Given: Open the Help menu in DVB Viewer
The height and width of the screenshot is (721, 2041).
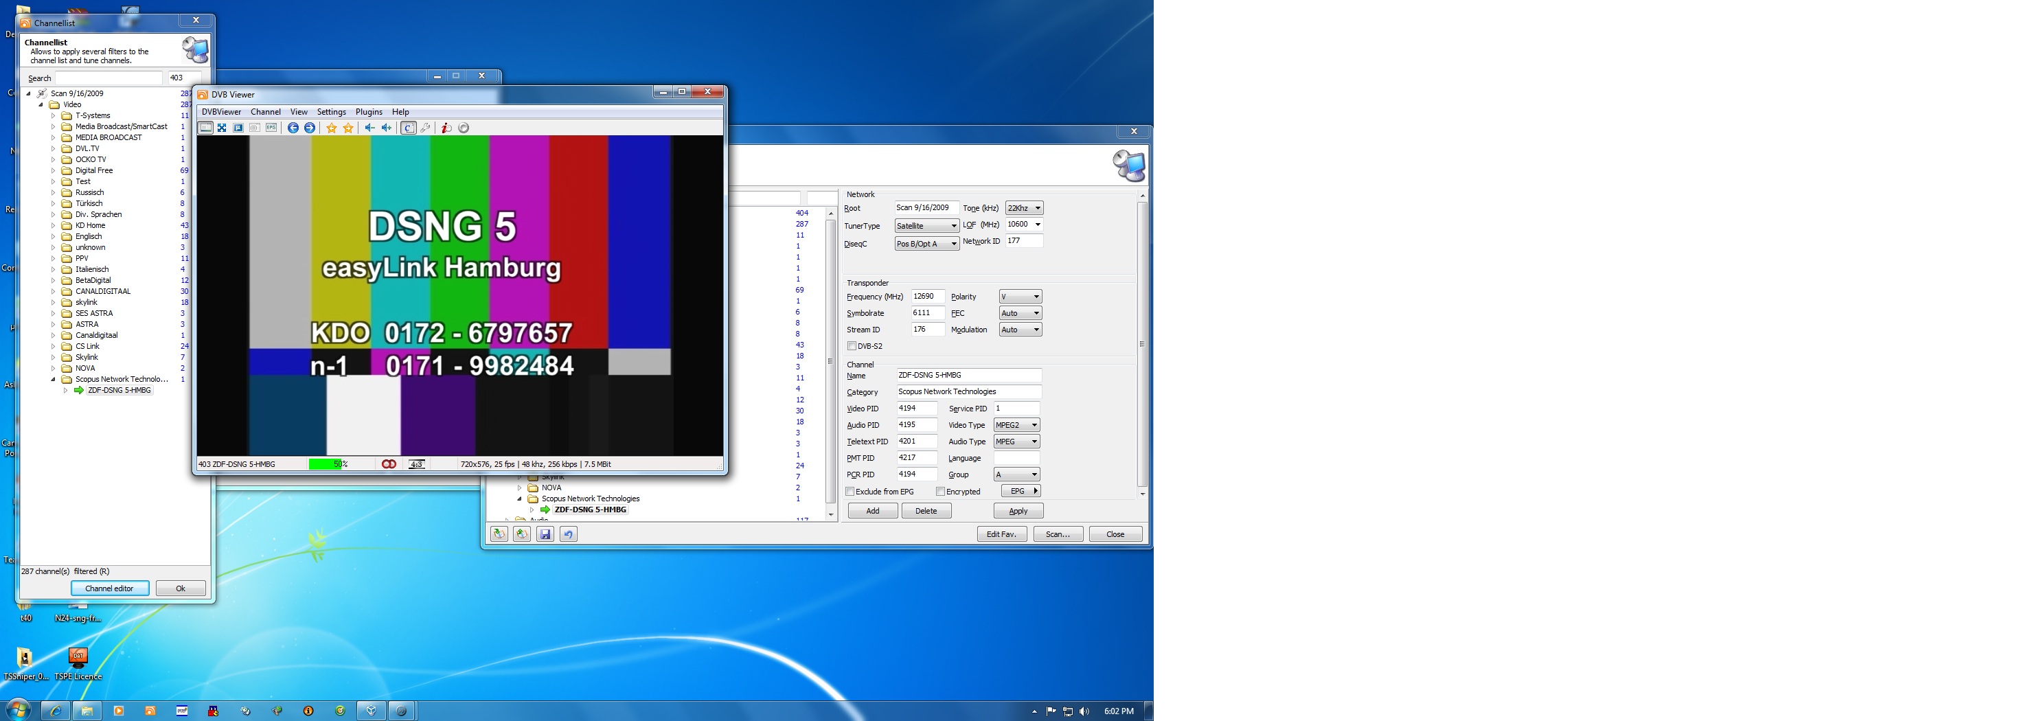Looking at the screenshot, I should point(401,112).
